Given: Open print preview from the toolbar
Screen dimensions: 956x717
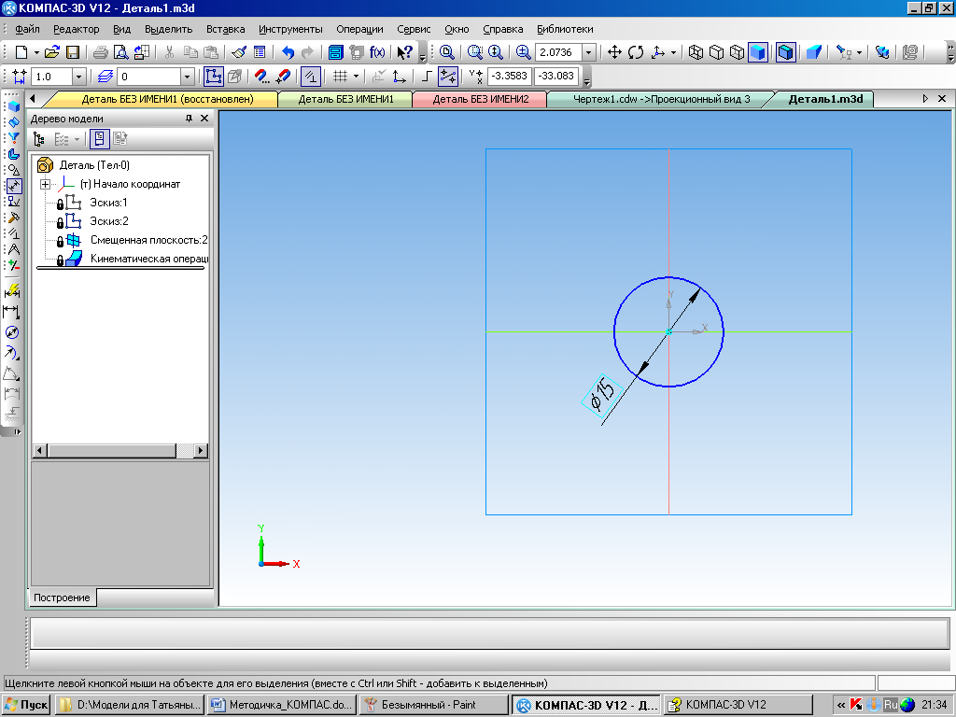Looking at the screenshot, I should [120, 52].
